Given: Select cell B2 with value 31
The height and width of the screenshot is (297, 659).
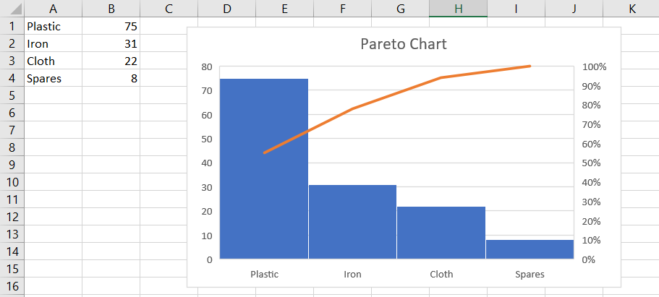Looking at the screenshot, I should point(111,43).
